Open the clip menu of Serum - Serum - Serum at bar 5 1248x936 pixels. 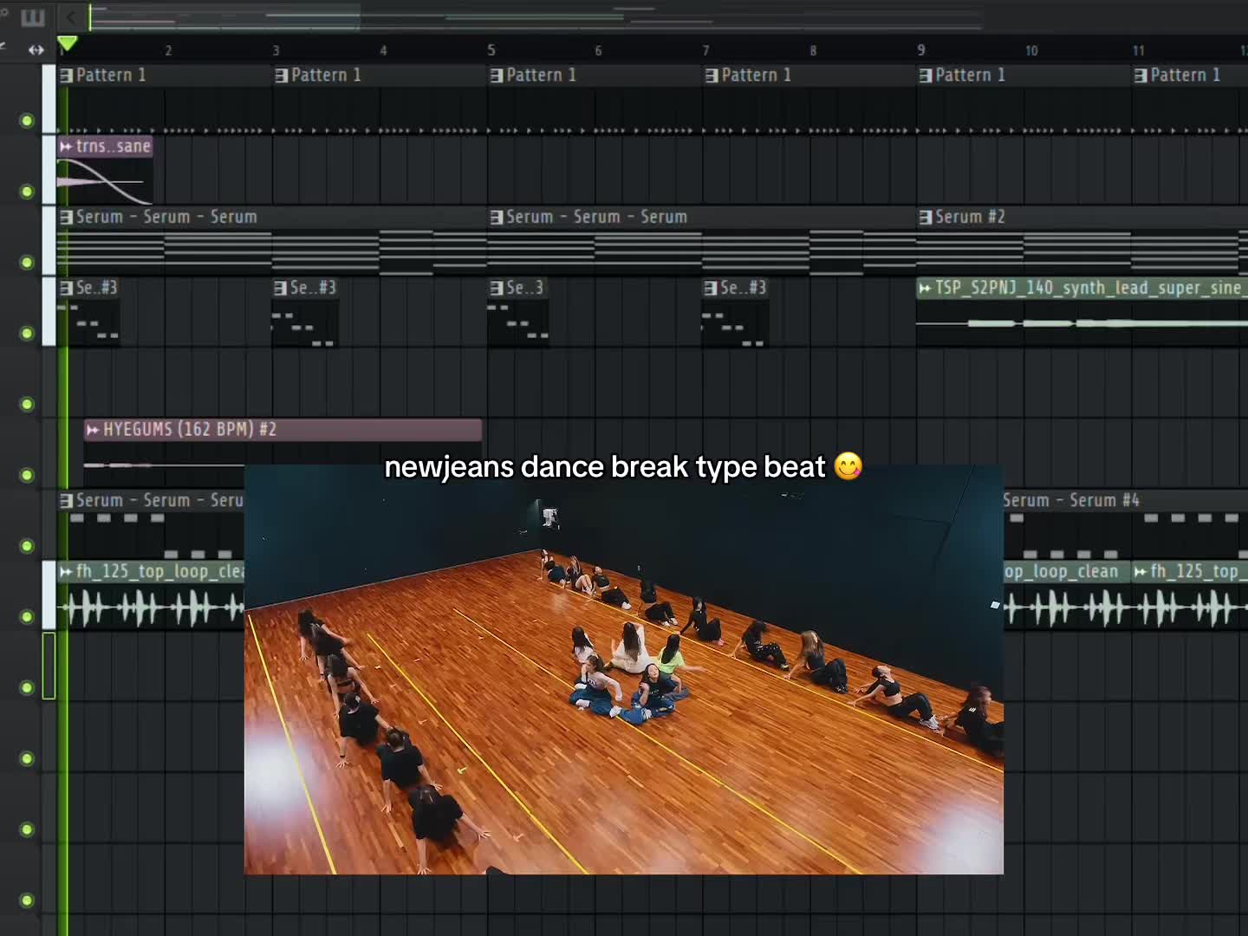(x=497, y=217)
